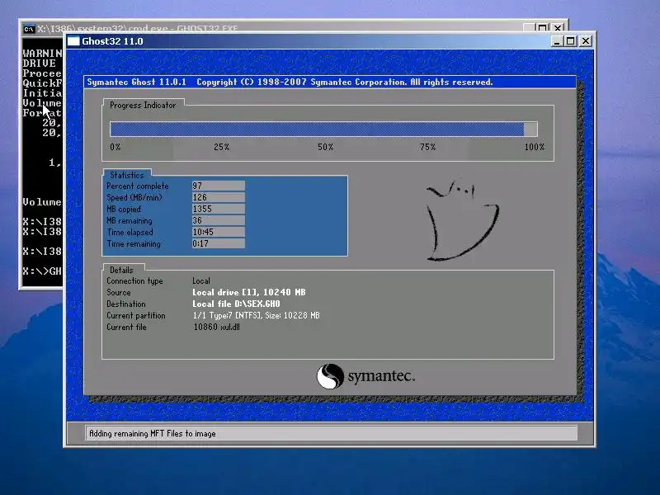Click the progress indicator bar
This screenshot has width=660, height=495.
pos(323,130)
